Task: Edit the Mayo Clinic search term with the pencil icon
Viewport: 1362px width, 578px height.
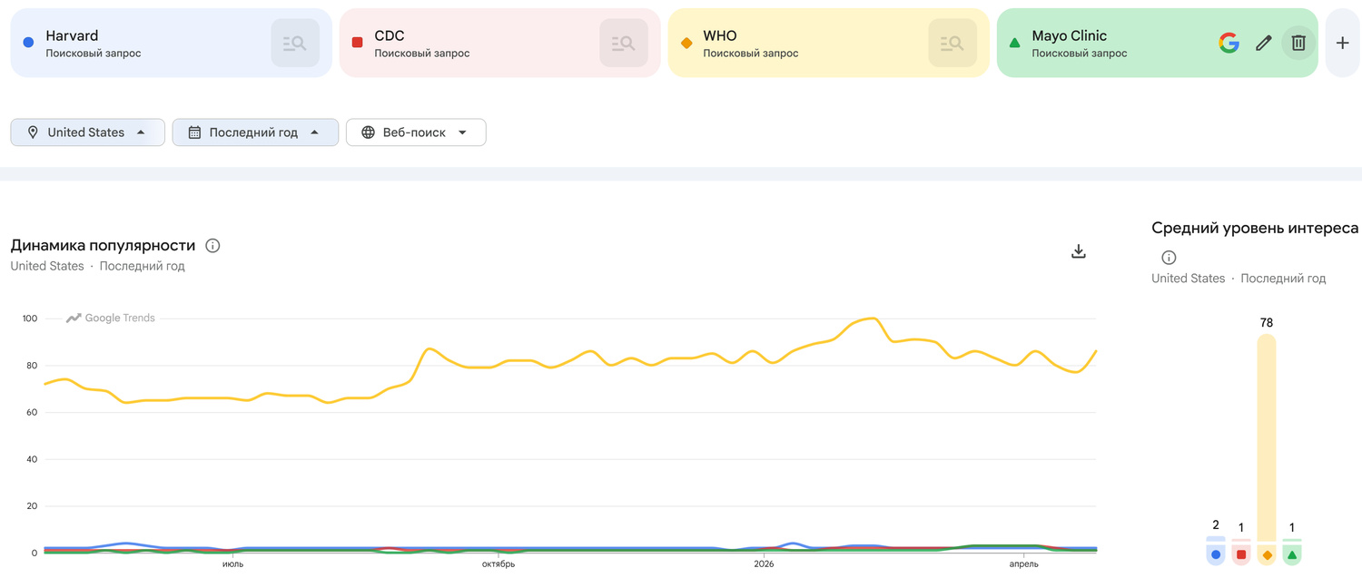Action: [x=1263, y=42]
